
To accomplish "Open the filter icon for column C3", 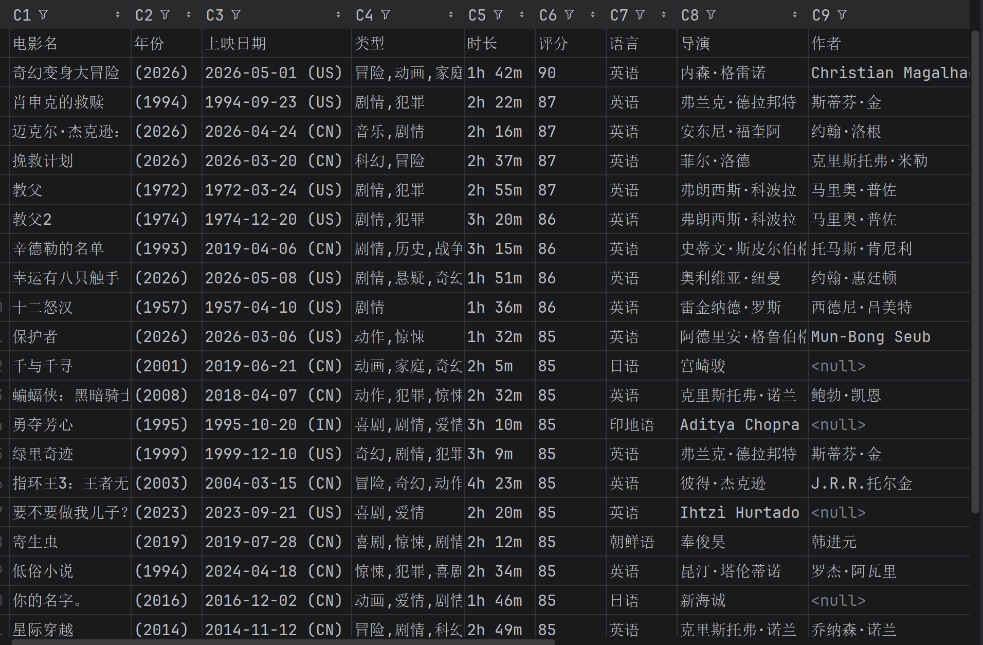I will [236, 15].
